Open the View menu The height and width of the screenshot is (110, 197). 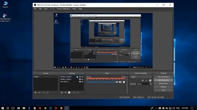click(46, 9)
